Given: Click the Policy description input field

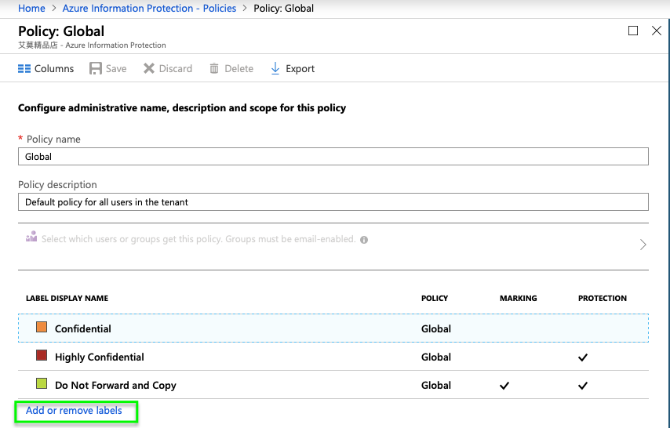Looking at the screenshot, I should click(333, 202).
